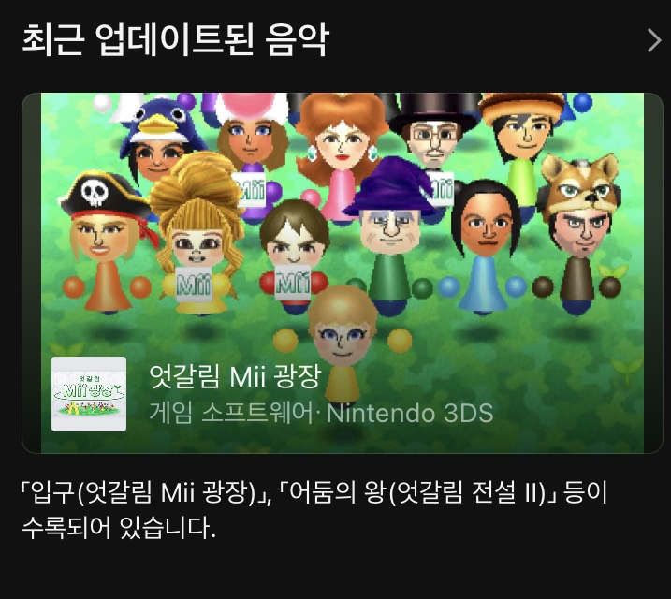
Task: Click the pirate skull hat Mii character
Action: point(106,241)
